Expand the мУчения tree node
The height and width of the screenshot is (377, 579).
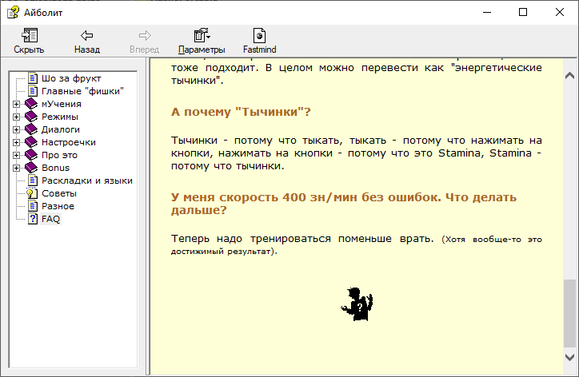pos(17,104)
